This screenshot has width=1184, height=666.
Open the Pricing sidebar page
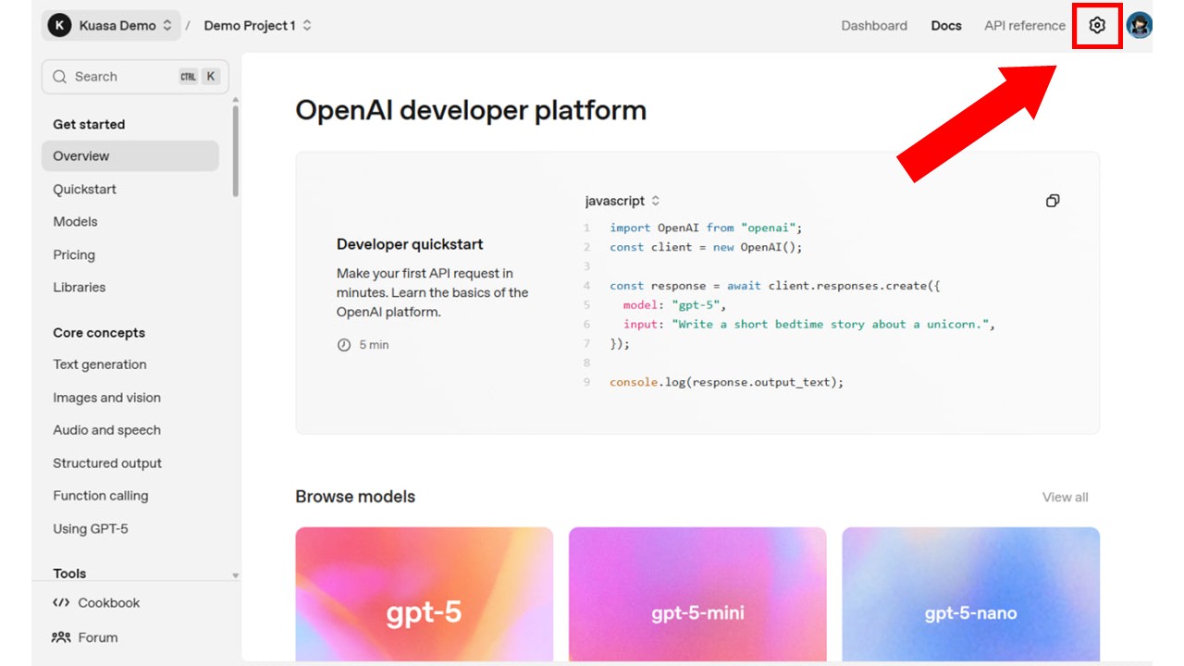pos(74,255)
